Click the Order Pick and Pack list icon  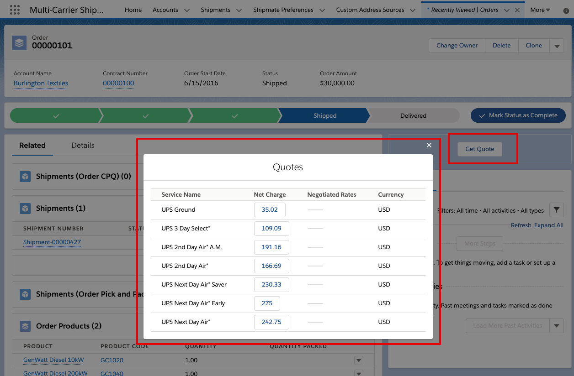pos(25,294)
